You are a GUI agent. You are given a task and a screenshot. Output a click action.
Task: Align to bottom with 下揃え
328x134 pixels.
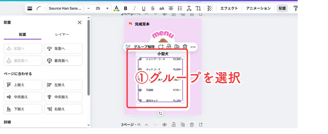23,109
